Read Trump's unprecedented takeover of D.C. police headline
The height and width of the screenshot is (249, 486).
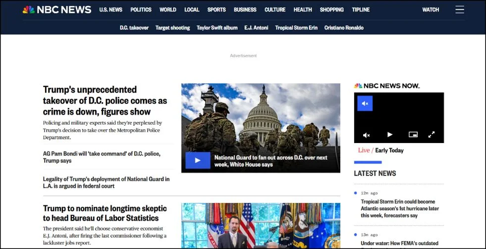[105, 100]
